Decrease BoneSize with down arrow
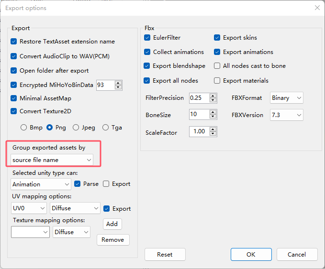The width and height of the screenshot is (325, 269). pos(213,117)
